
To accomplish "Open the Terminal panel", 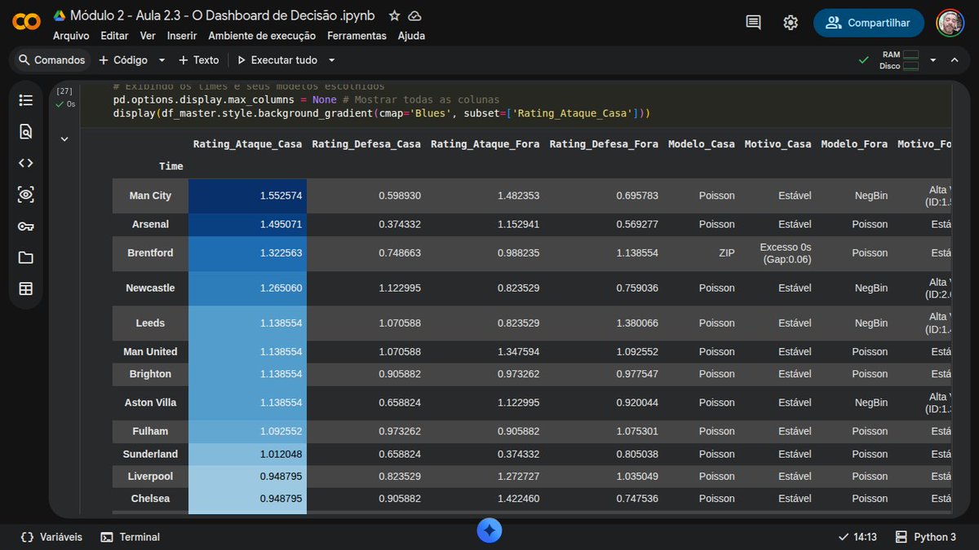I will coord(131,537).
